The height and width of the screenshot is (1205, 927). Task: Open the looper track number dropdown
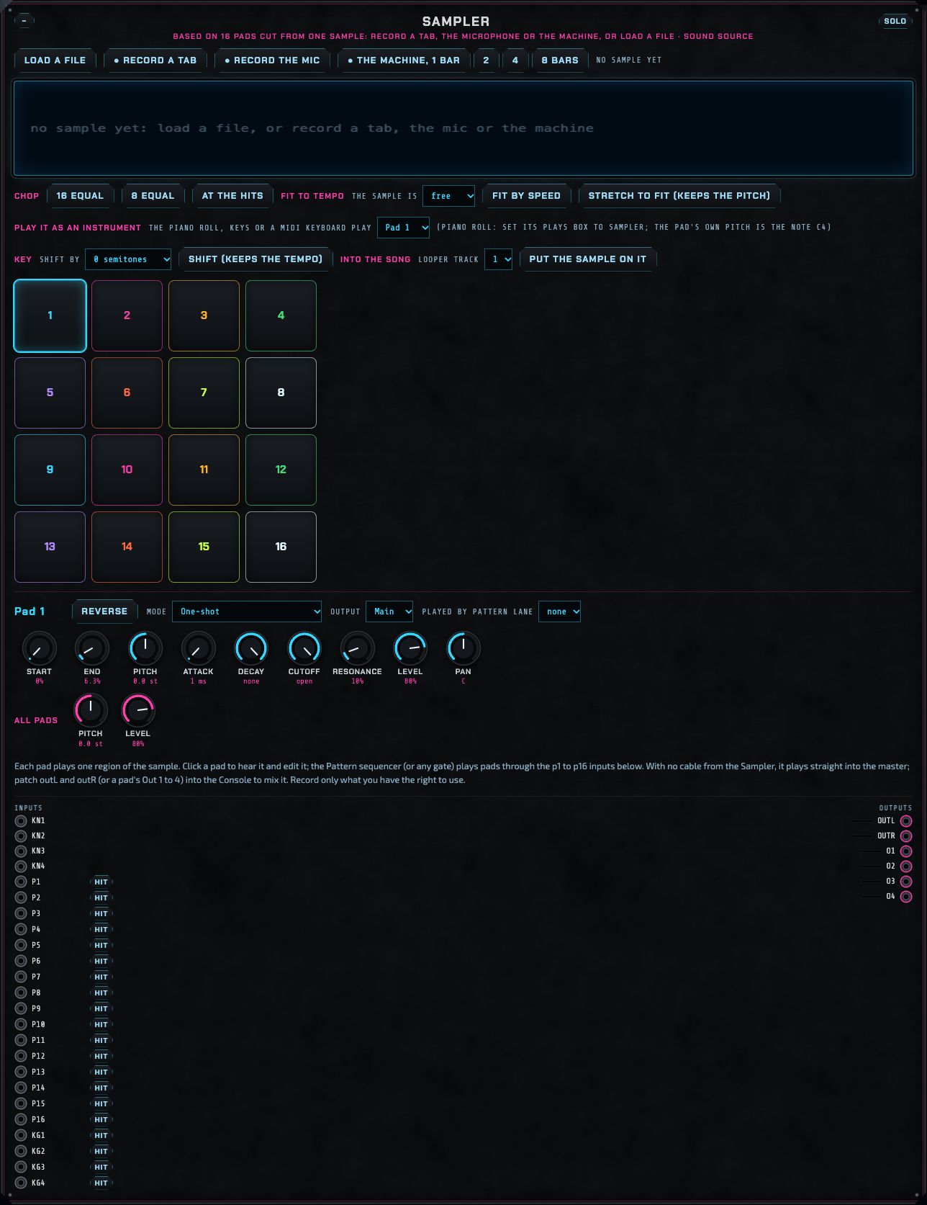[x=498, y=259]
